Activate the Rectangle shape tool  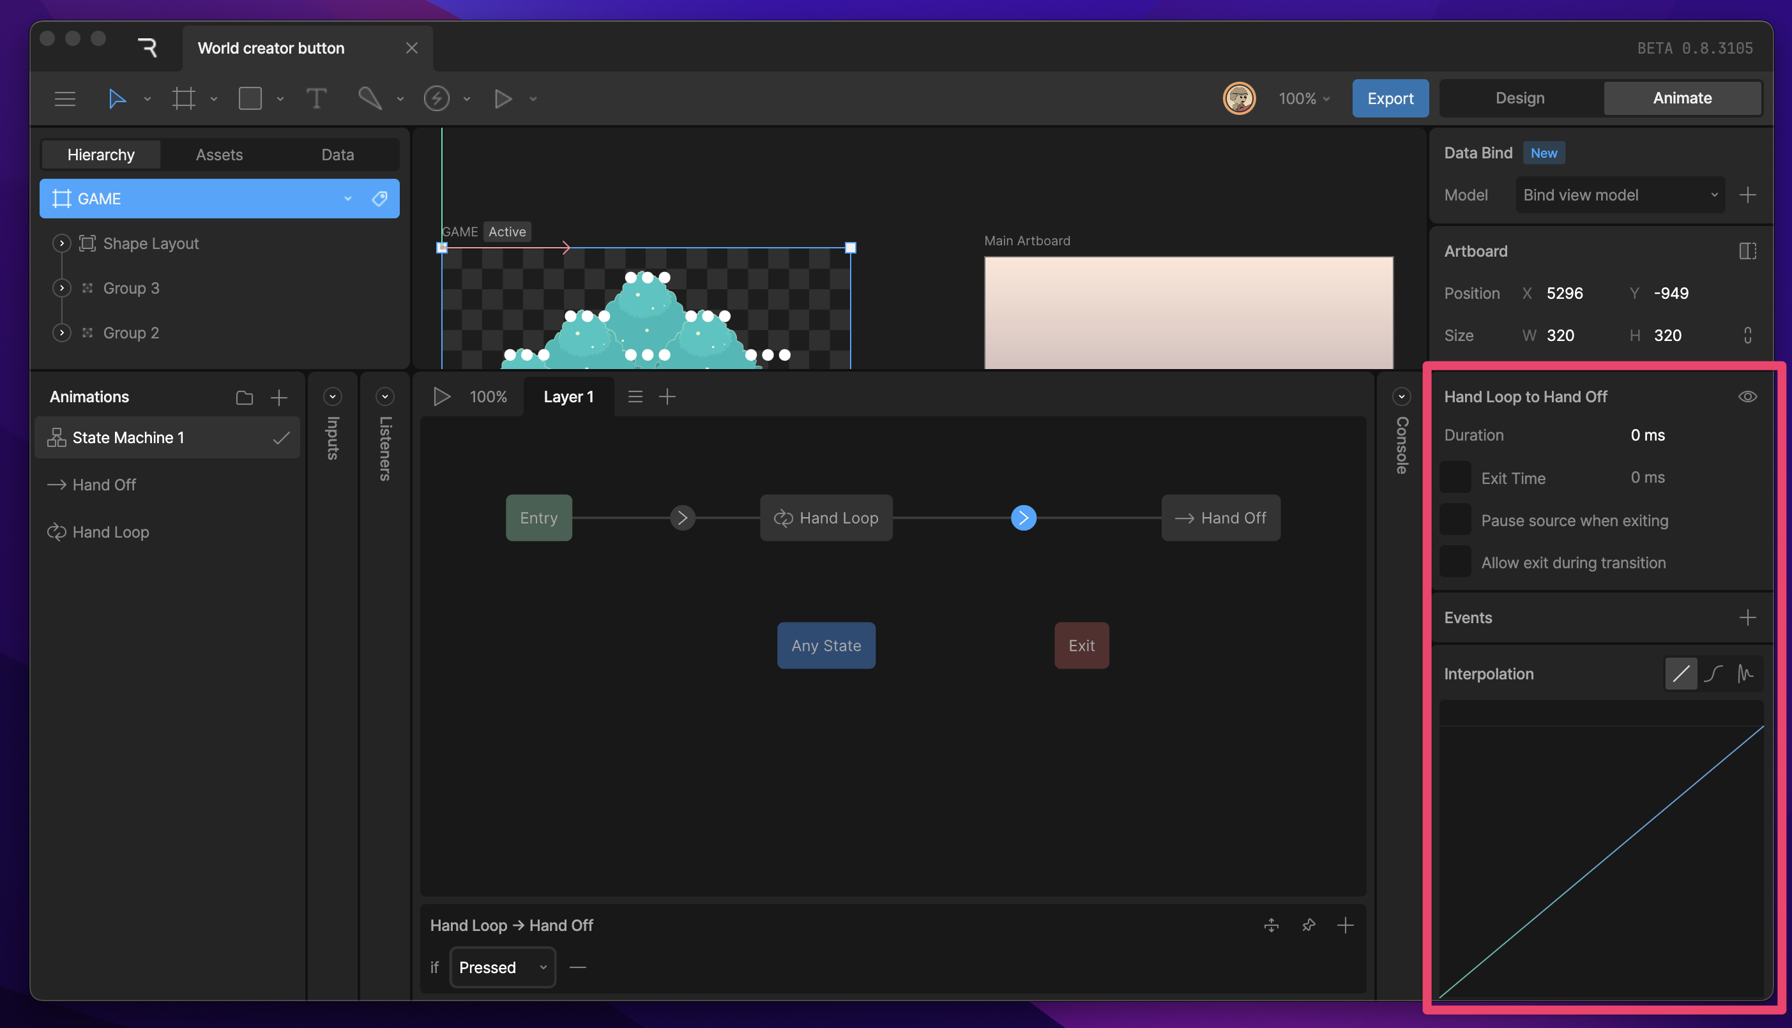point(249,98)
